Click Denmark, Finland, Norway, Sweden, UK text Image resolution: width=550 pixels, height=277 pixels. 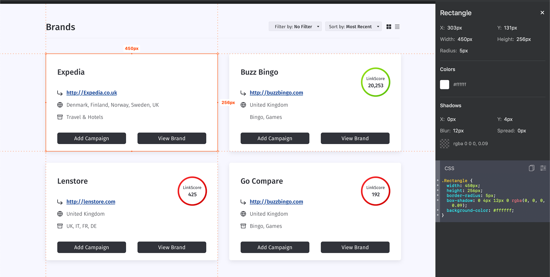[113, 105]
